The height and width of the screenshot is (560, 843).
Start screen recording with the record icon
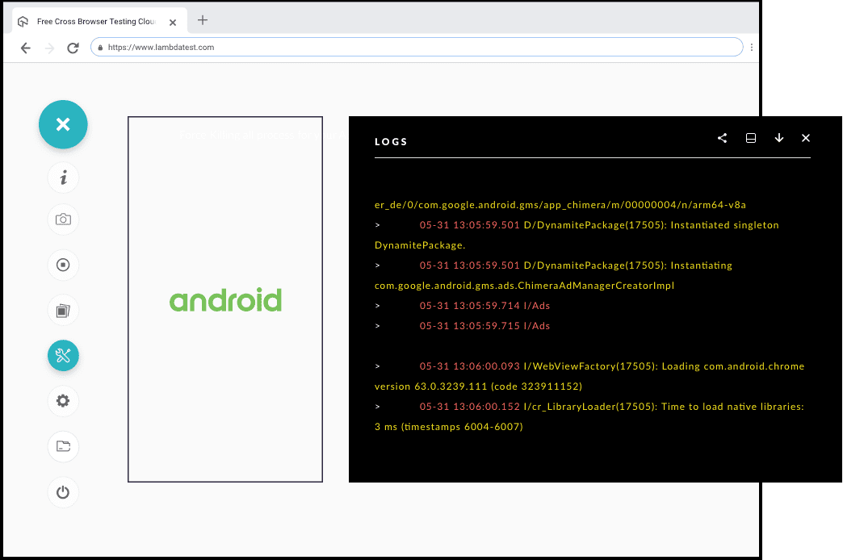tap(63, 265)
